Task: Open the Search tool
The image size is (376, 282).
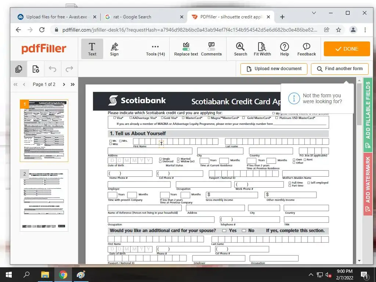Action: (241, 49)
